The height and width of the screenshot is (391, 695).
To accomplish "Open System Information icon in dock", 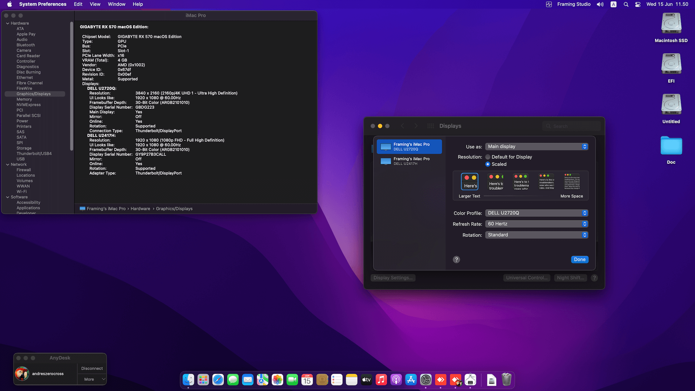I will pos(470,379).
